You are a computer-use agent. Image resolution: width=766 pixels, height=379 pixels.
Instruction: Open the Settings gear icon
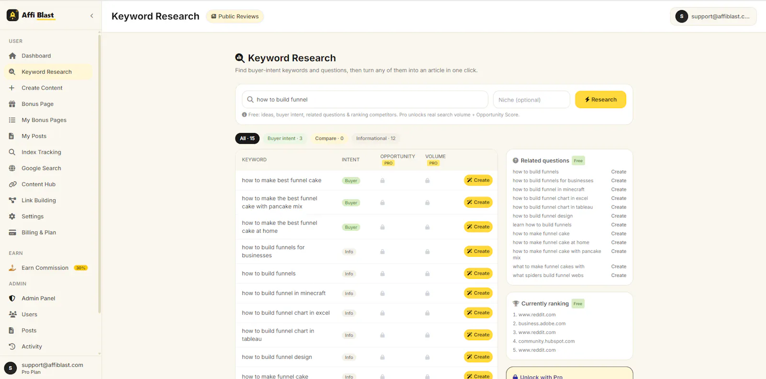point(12,217)
